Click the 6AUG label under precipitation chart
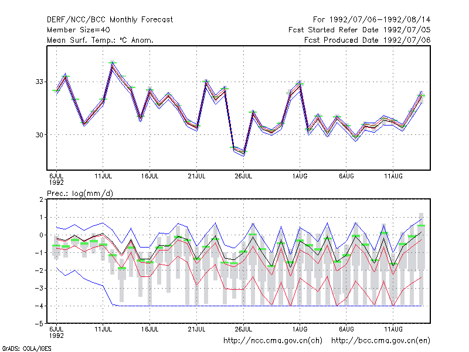Image resolution: width=469 pixels, height=352 pixels. 346,329
